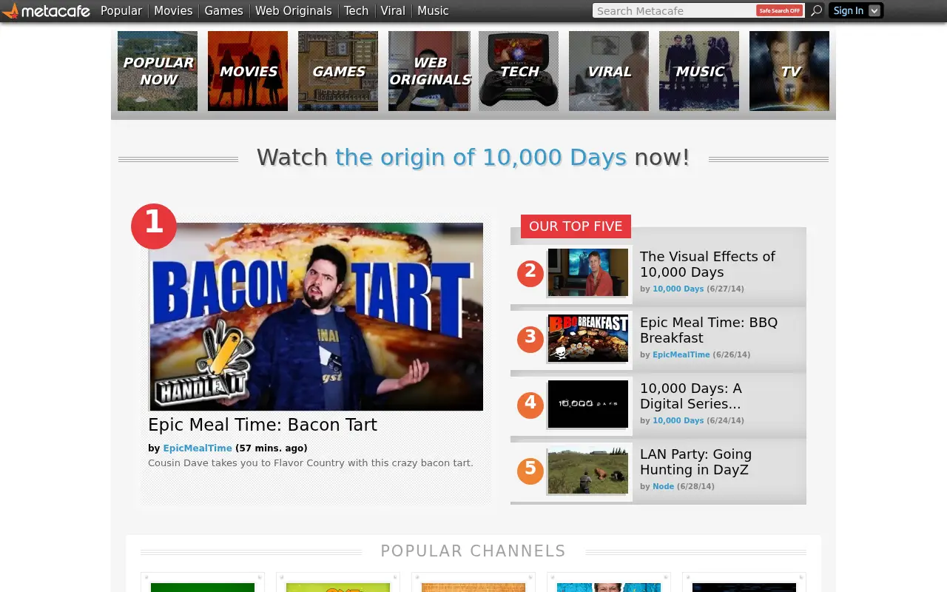Open the Viral category tile
The image size is (947, 592).
click(609, 71)
